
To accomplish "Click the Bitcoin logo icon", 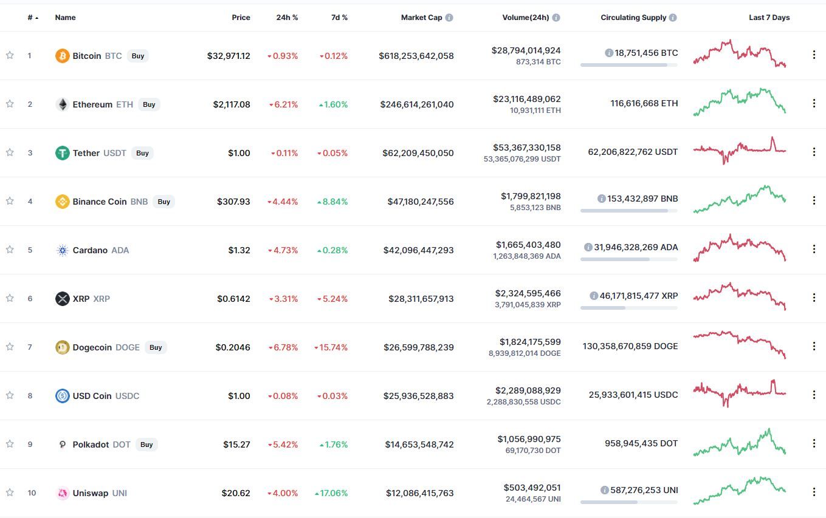I will pyautogui.click(x=62, y=56).
